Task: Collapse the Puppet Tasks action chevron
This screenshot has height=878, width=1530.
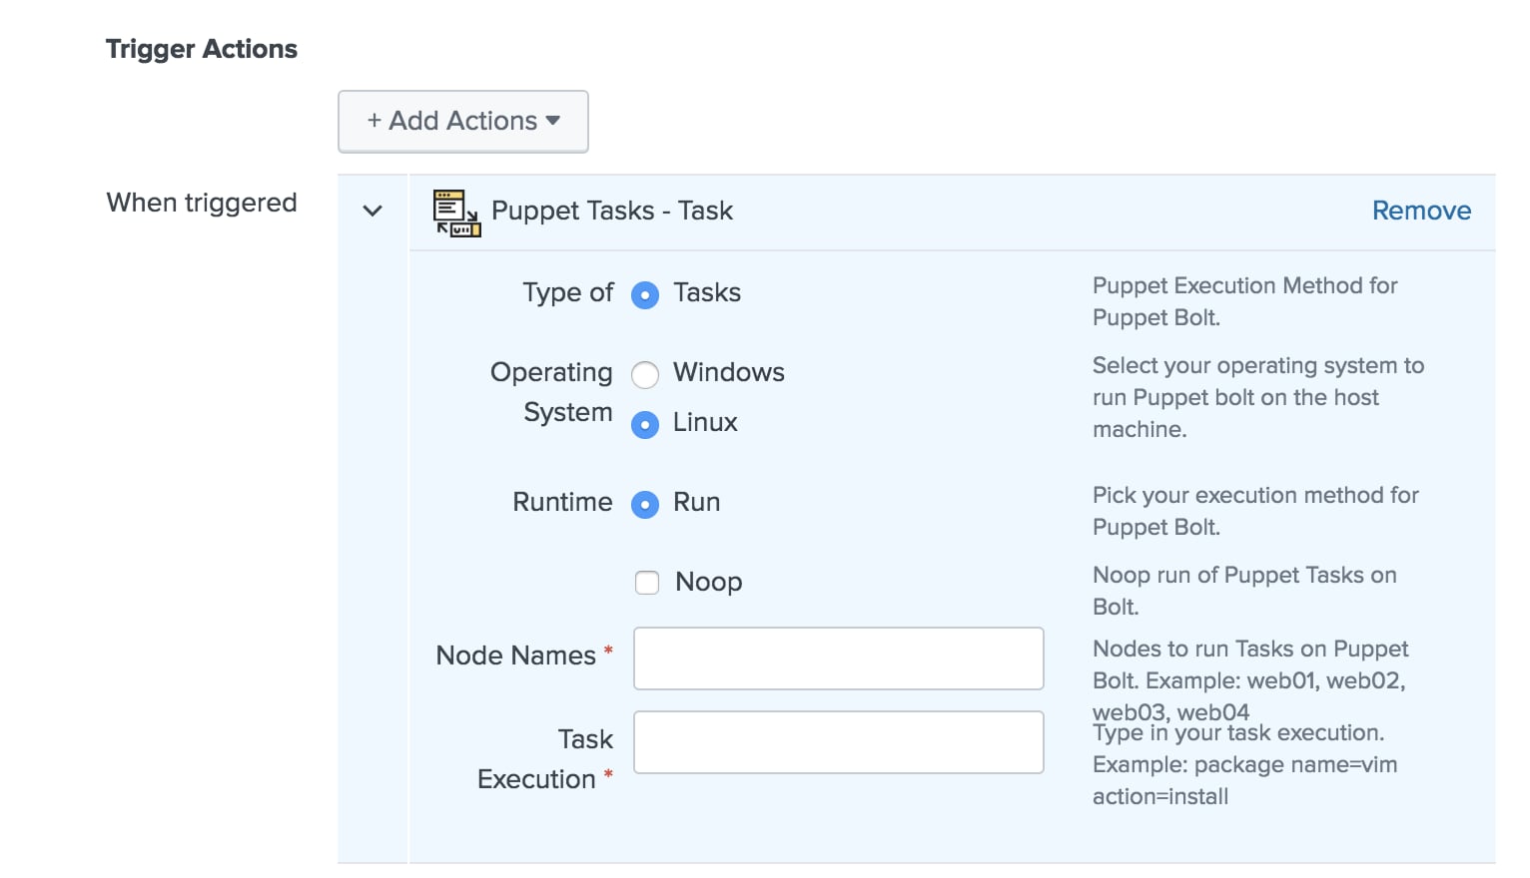Action: coord(373,211)
